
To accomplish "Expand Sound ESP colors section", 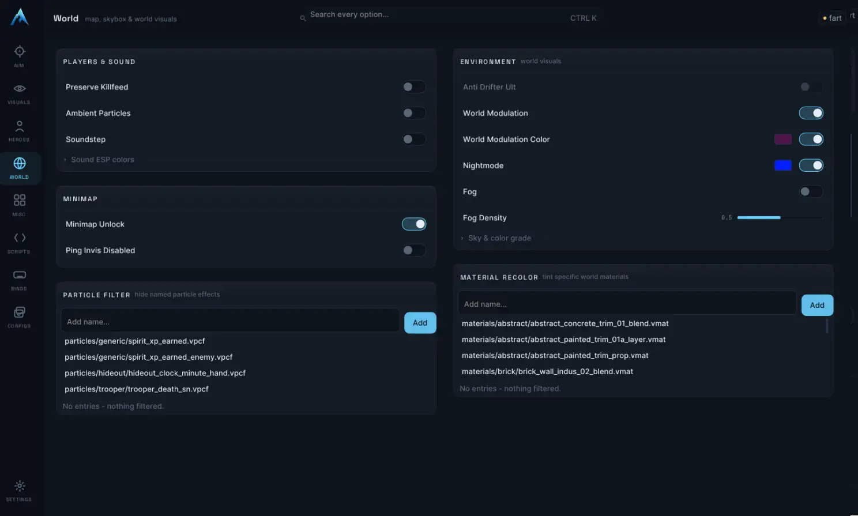I will pos(102,160).
